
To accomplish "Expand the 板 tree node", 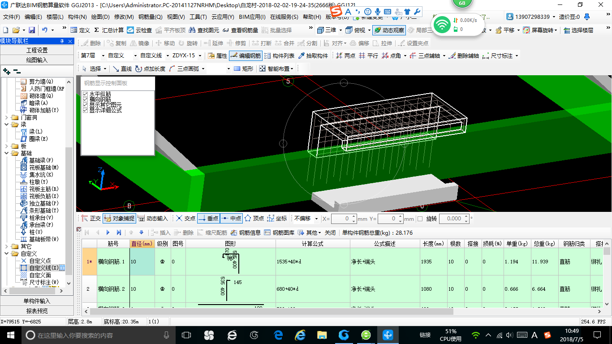I will coord(7,146).
